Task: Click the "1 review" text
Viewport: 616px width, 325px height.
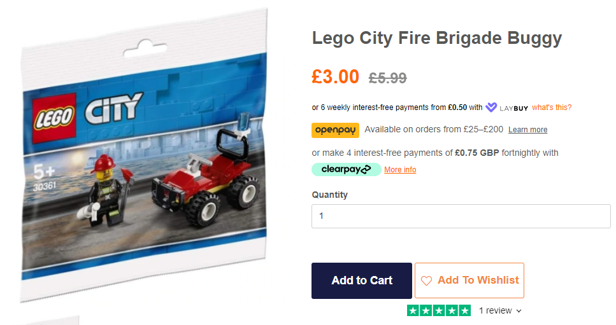Action: [495, 311]
